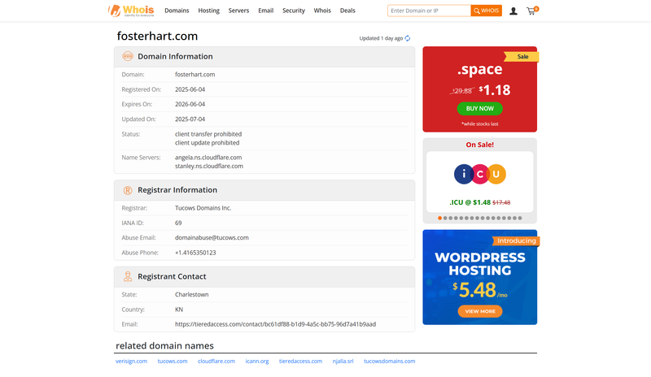Click the Whois logo in header
This screenshot has height=377, width=651.
click(x=131, y=11)
